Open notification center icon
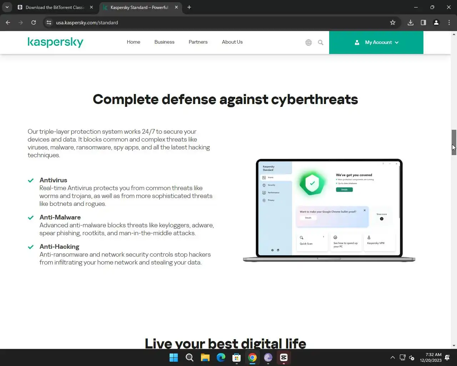 click(x=447, y=357)
